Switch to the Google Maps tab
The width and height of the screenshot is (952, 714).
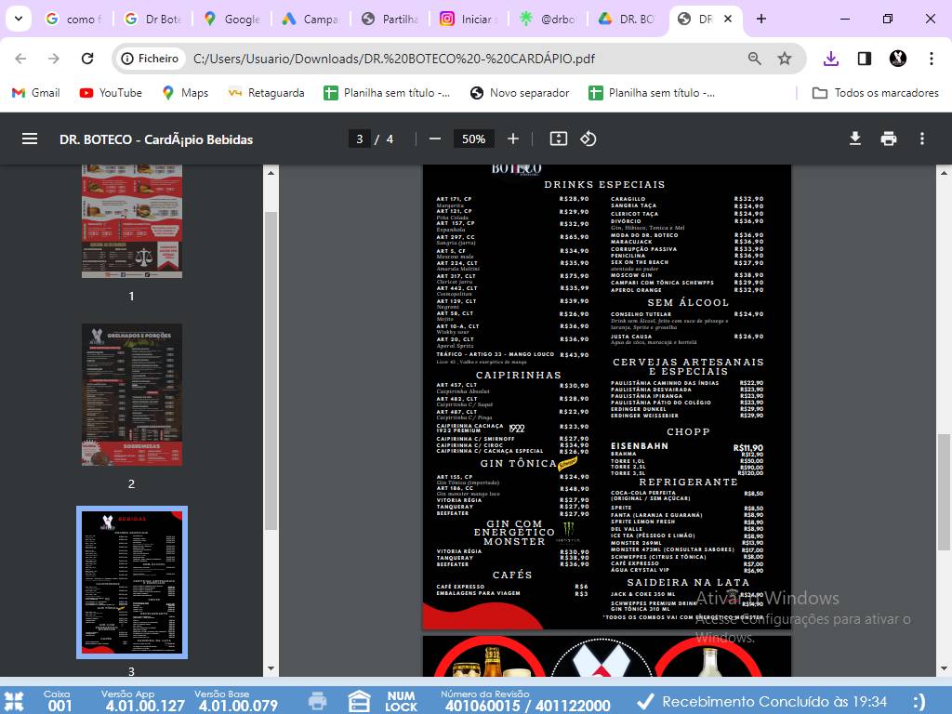click(x=232, y=19)
